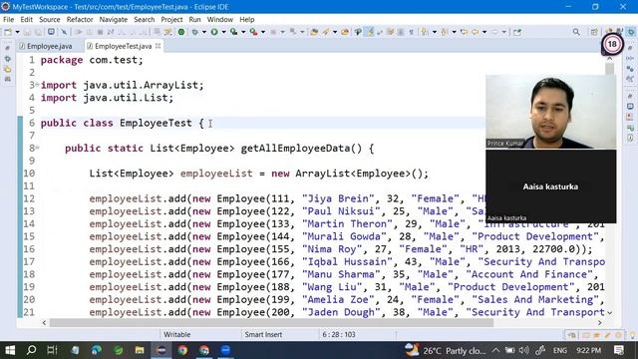Open the terminal/console toolbar icon
Image resolution: width=638 pixels, height=359 pixels.
[51, 32]
